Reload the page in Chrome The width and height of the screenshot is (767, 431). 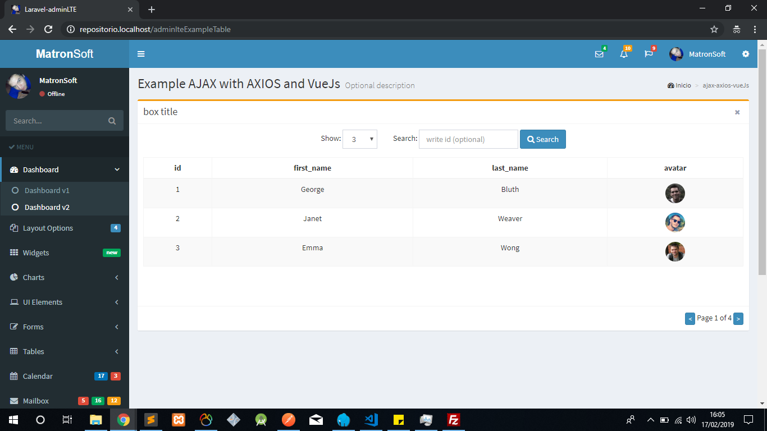pyautogui.click(x=48, y=29)
